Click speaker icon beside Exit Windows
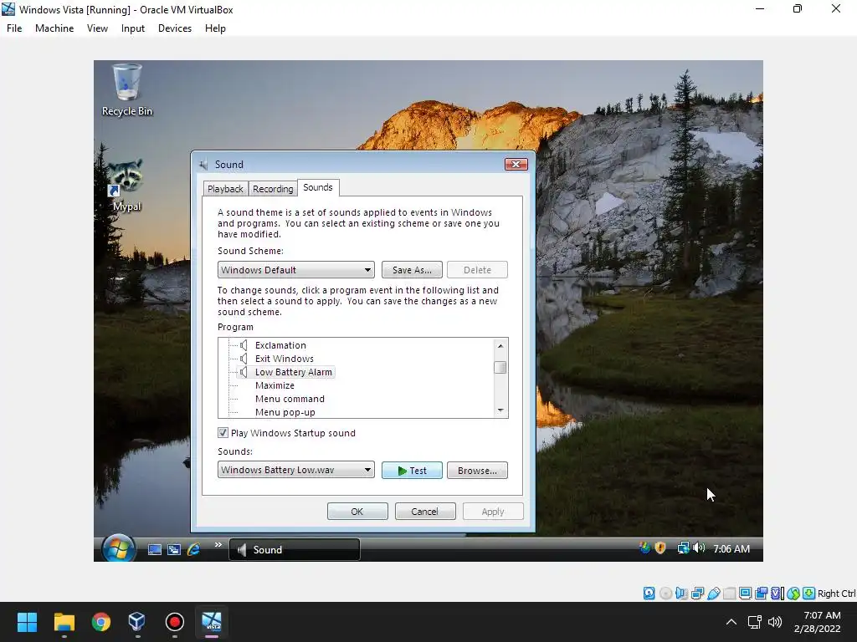 click(244, 359)
